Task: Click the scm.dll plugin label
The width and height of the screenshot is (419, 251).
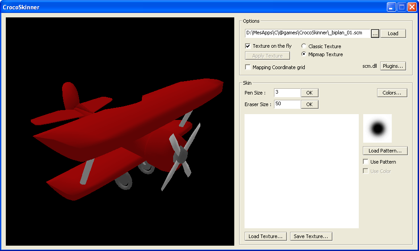Action: (x=369, y=66)
